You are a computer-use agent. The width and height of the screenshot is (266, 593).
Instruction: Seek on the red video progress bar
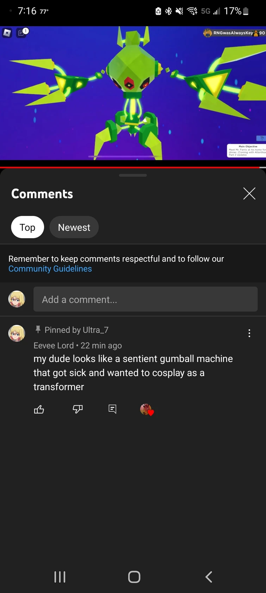[130, 167]
